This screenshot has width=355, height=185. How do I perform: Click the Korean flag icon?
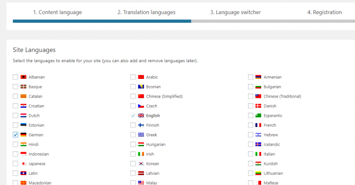(x=141, y=164)
